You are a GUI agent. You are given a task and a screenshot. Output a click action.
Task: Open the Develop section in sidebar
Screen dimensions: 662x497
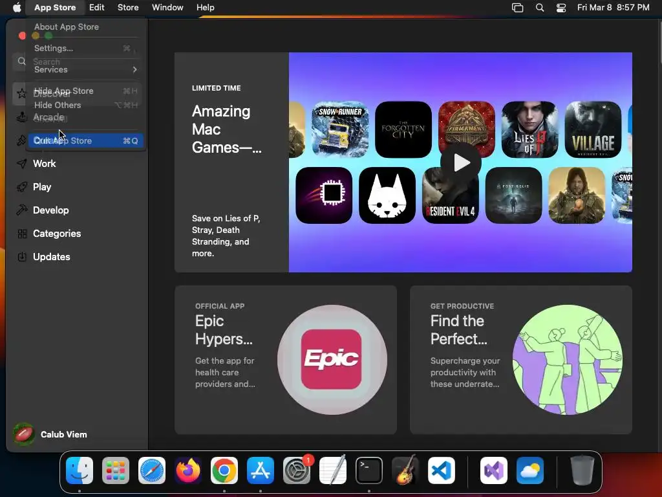click(78, 210)
